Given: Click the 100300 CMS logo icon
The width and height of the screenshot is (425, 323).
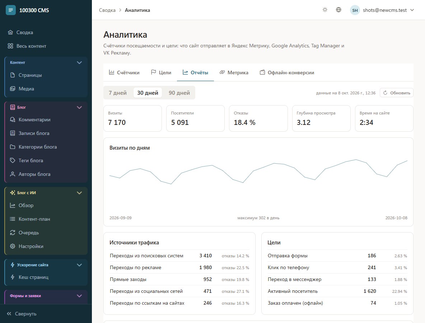Looking at the screenshot, I should [x=10, y=10].
